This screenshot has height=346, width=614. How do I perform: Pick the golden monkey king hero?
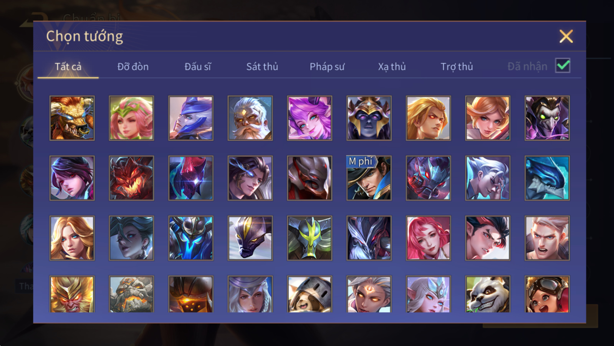[72, 294]
